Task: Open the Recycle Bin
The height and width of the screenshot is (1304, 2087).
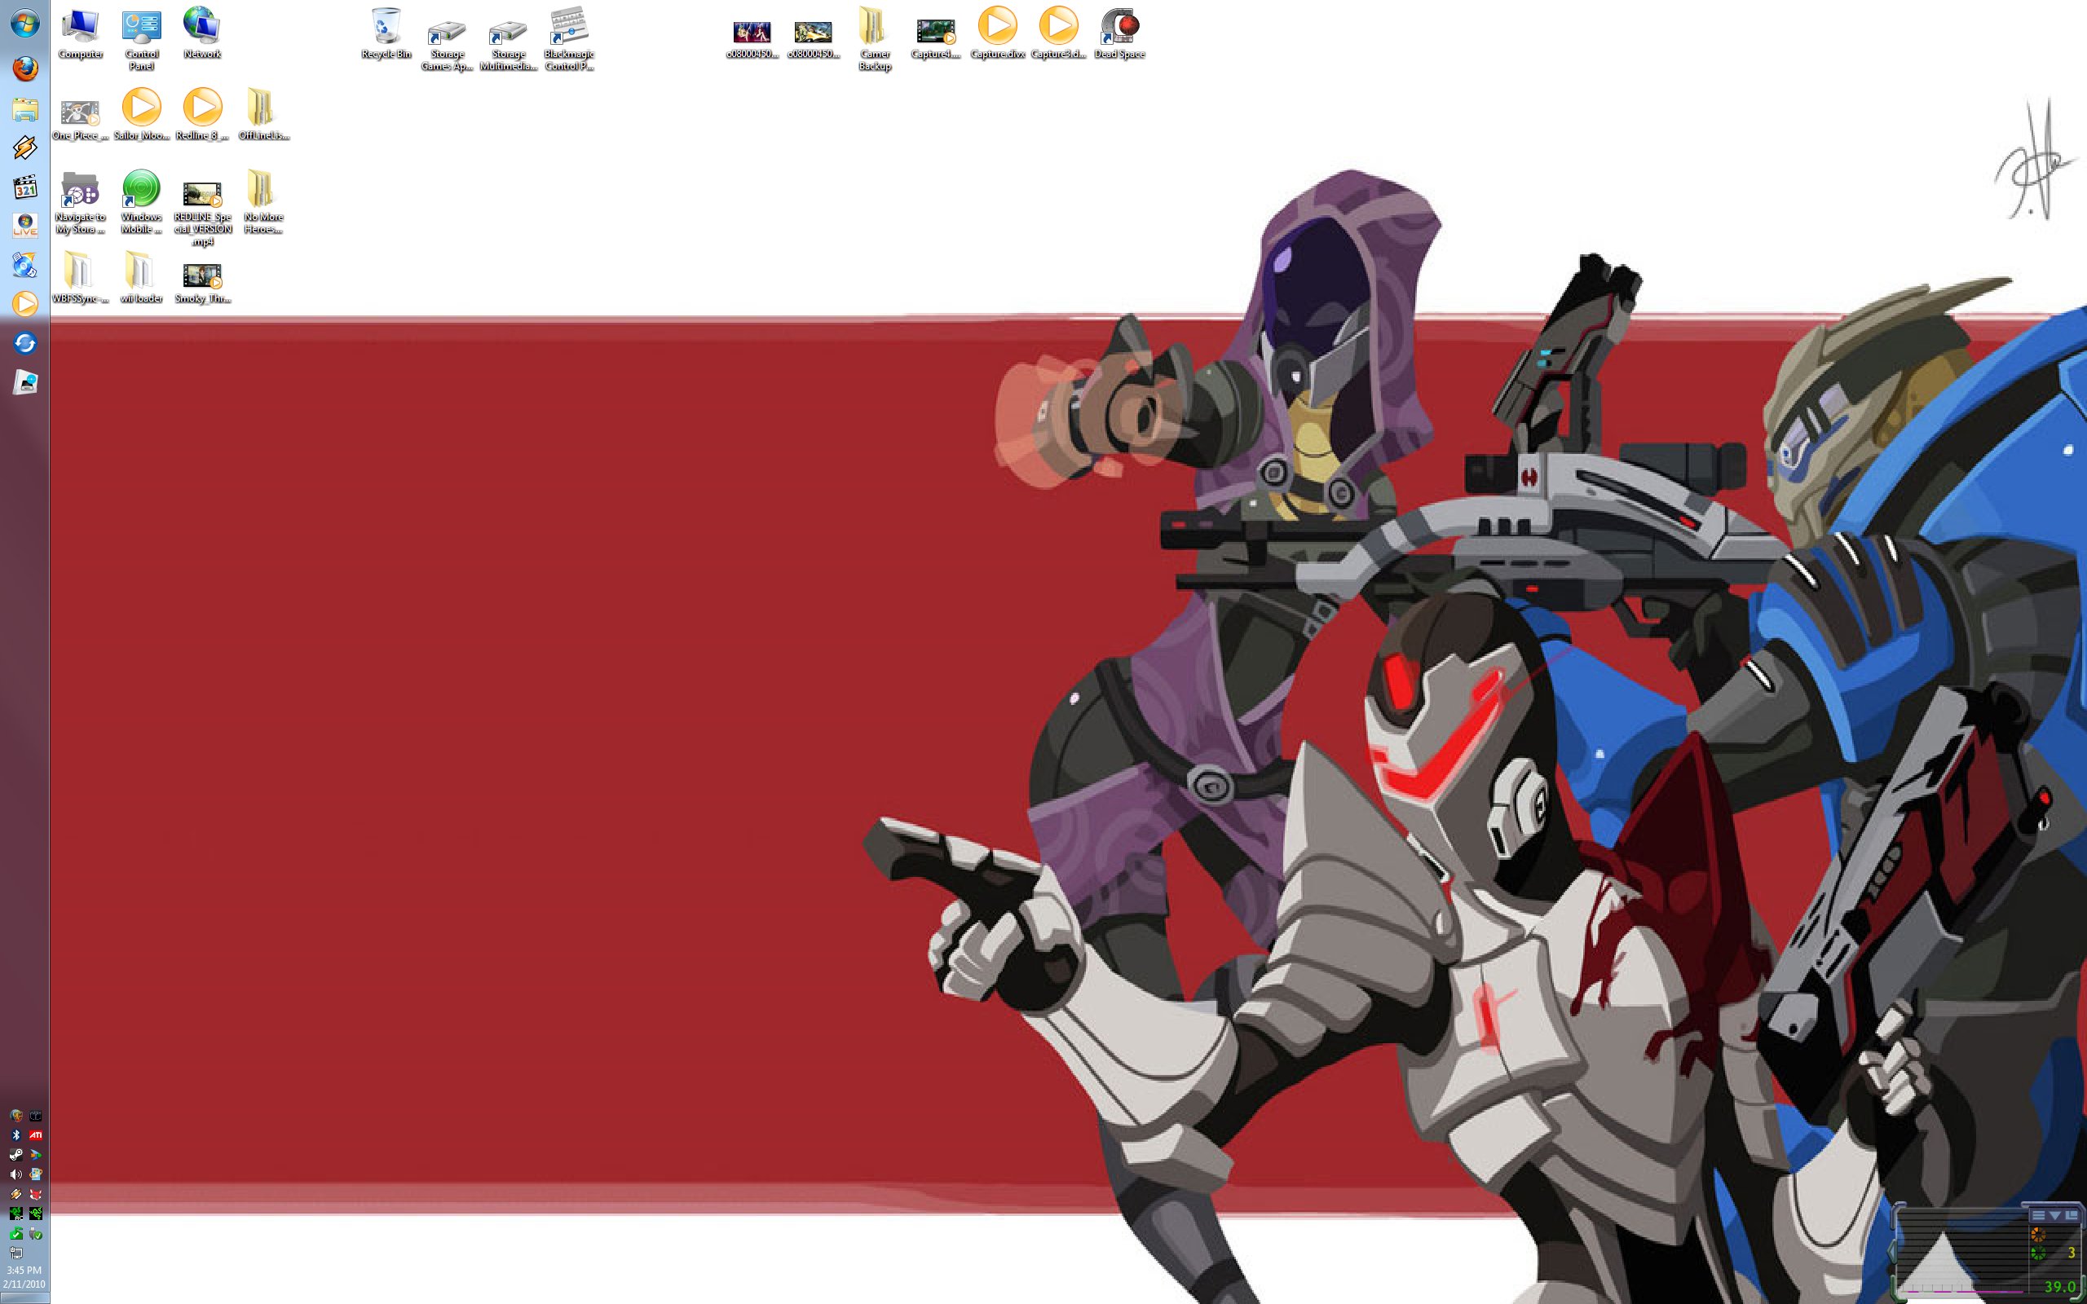Action: (x=386, y=34)
